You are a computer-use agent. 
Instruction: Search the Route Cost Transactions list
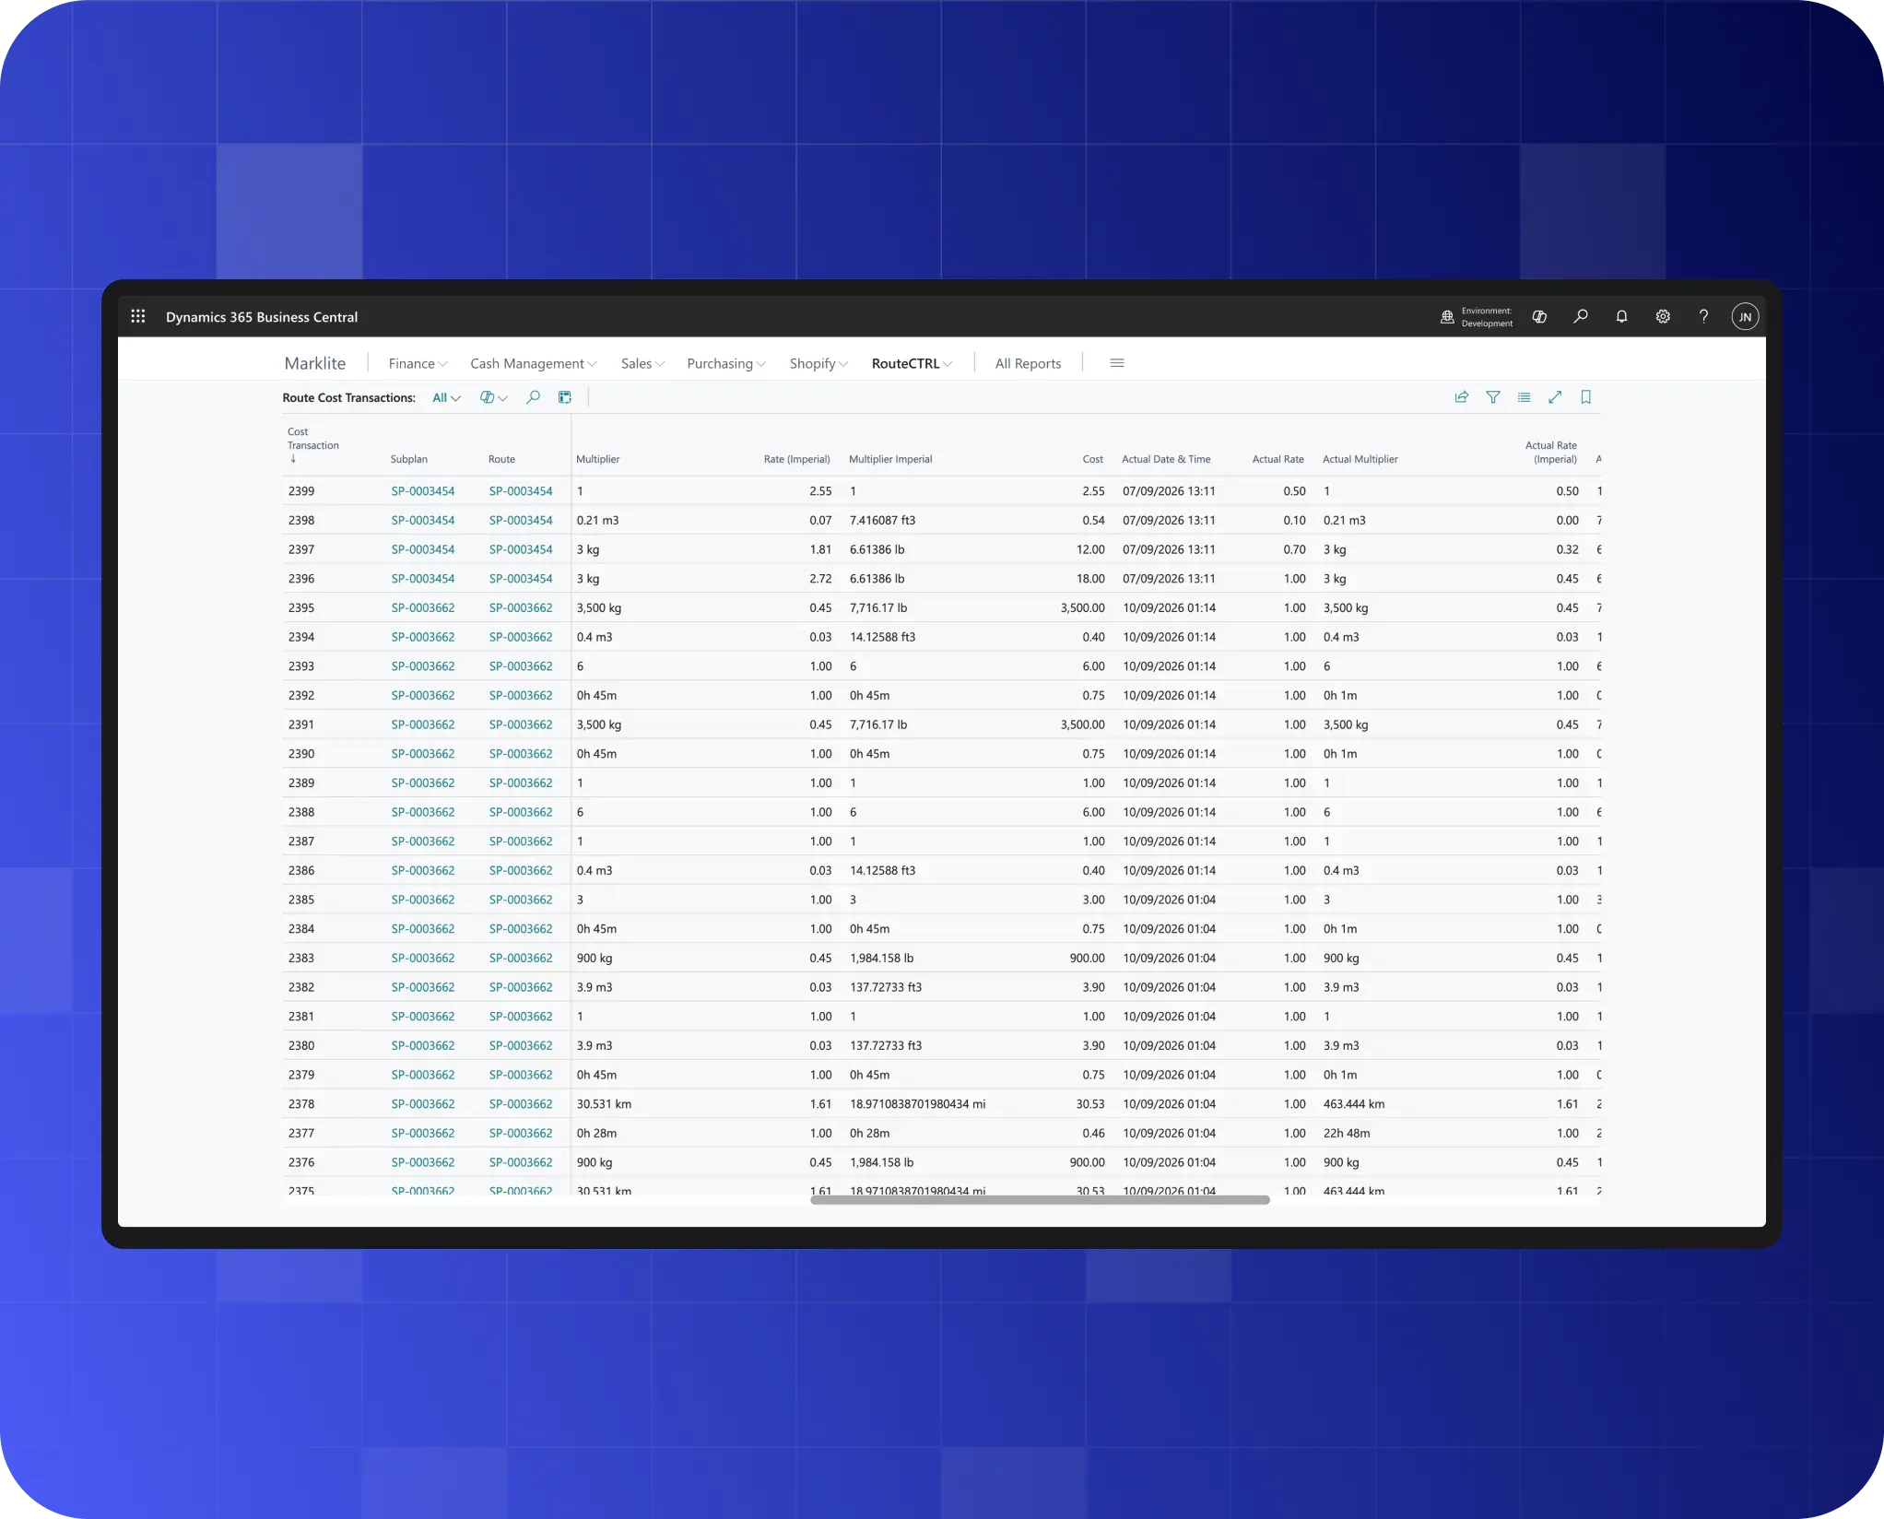pos(533,397)
